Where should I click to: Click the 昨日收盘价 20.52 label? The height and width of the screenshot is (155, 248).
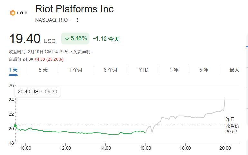coord(232,125)
